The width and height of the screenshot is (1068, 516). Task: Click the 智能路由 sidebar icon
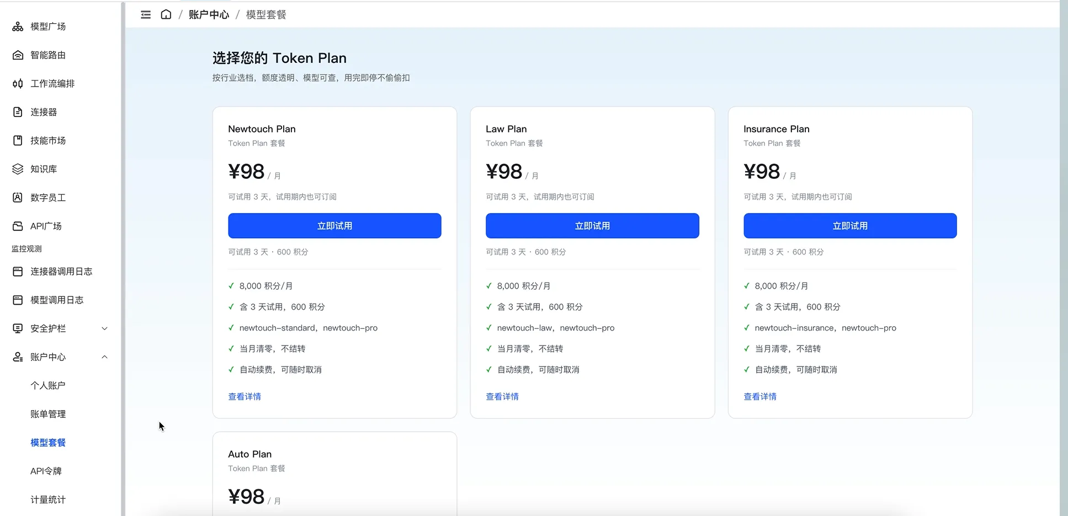18,55
